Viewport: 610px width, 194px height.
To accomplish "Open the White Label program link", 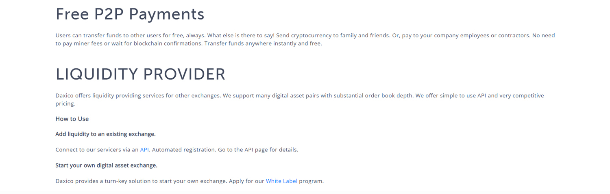I will (x=281, y=181).
